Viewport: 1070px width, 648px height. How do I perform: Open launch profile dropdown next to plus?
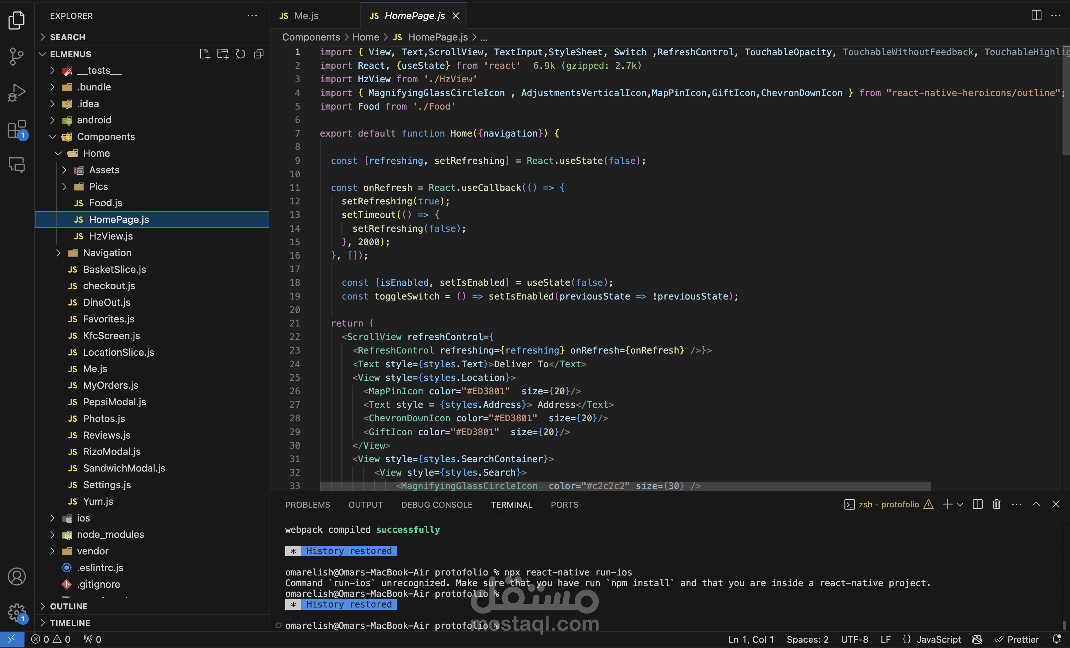(x=960, y=504)
